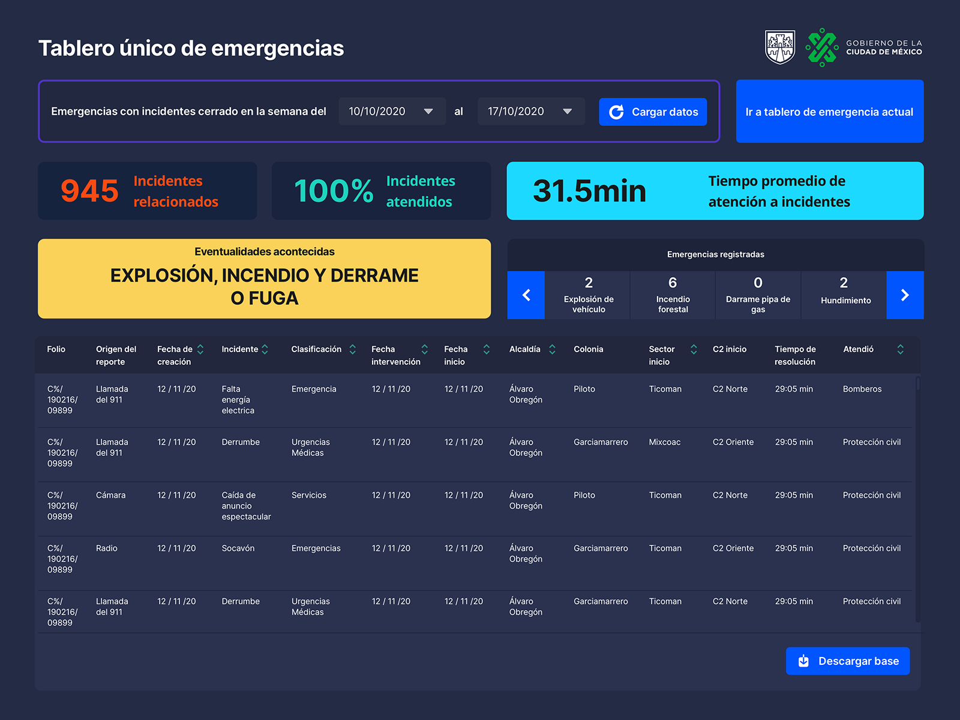The image size is (960, 720).
Task: Click the Falta energía electrica incident cell
Action: pyautogui.click(x=238, y=400)
